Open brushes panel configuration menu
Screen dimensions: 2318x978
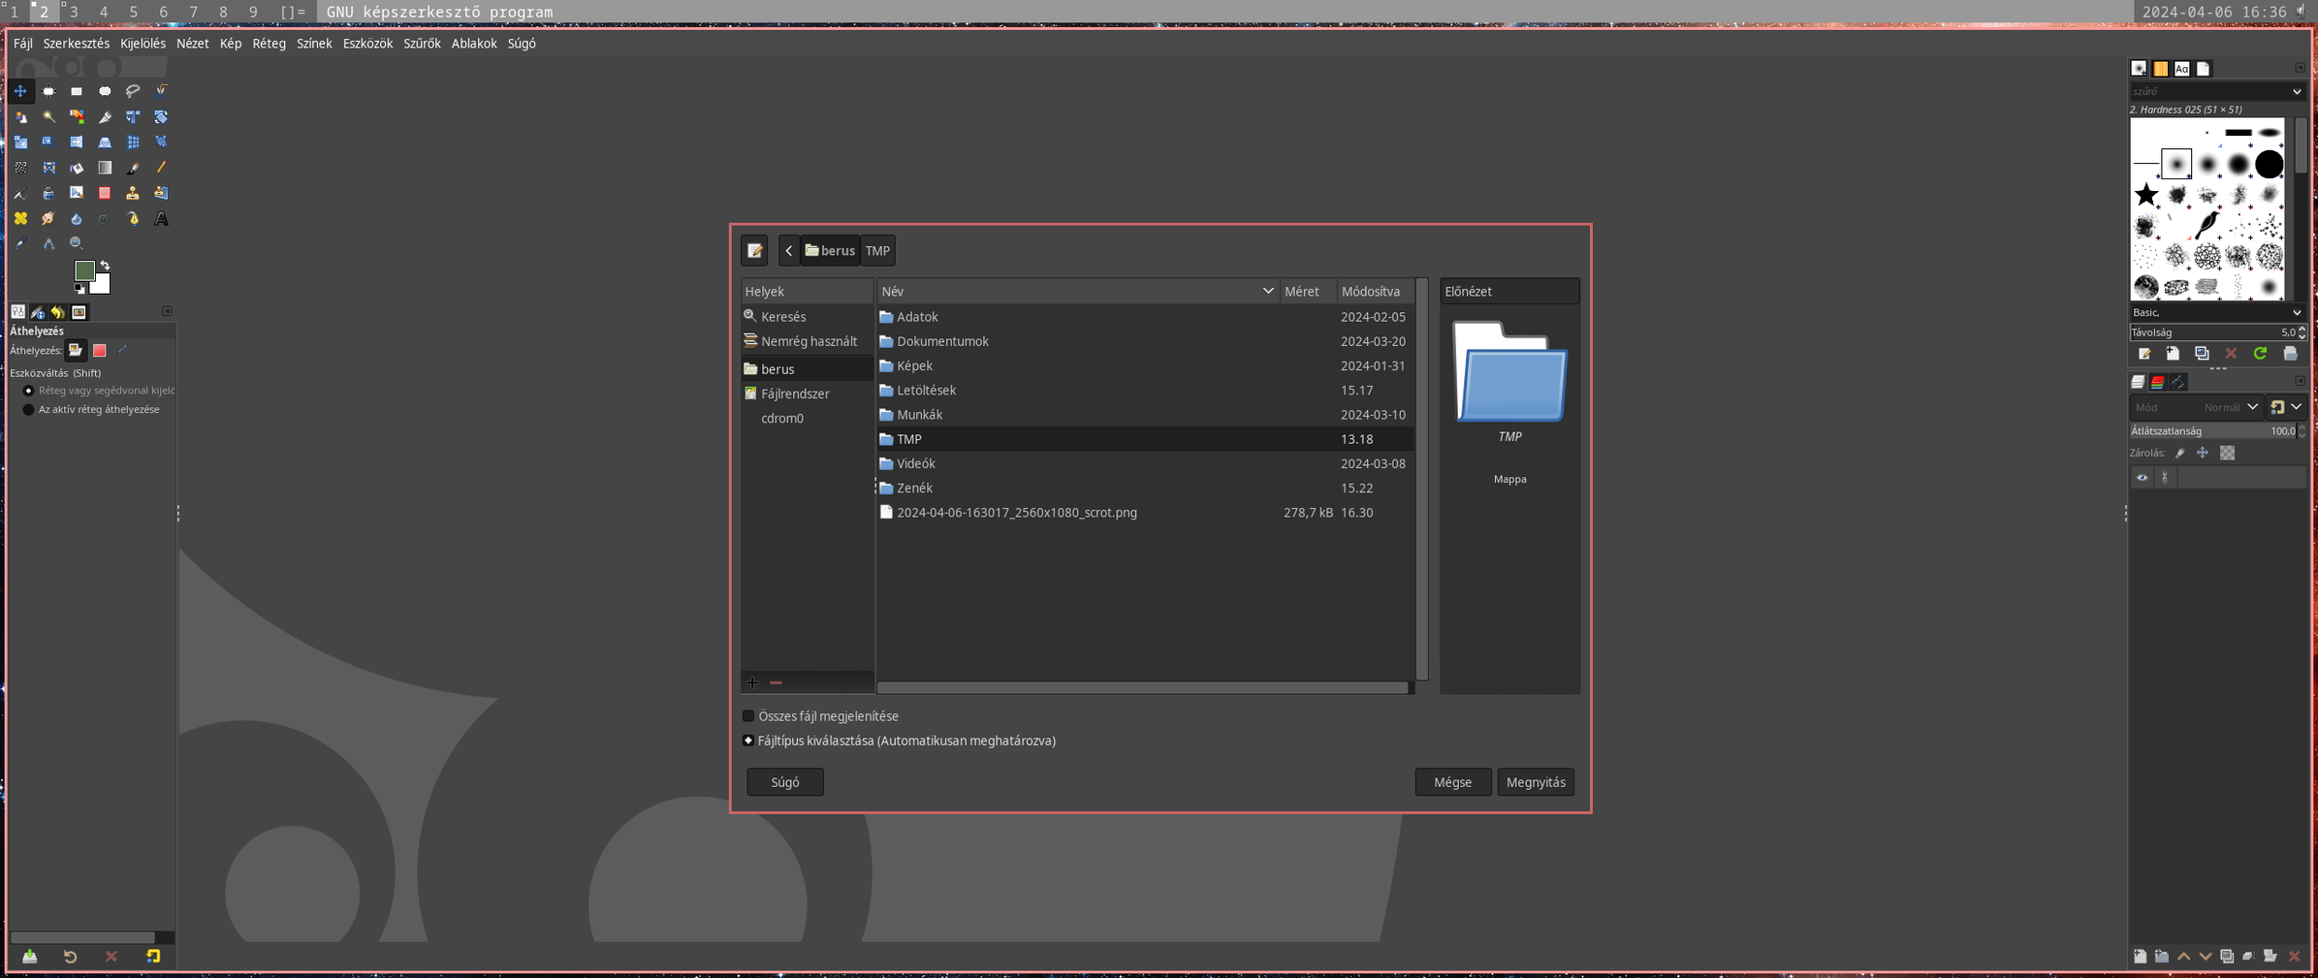(2300, 68)
